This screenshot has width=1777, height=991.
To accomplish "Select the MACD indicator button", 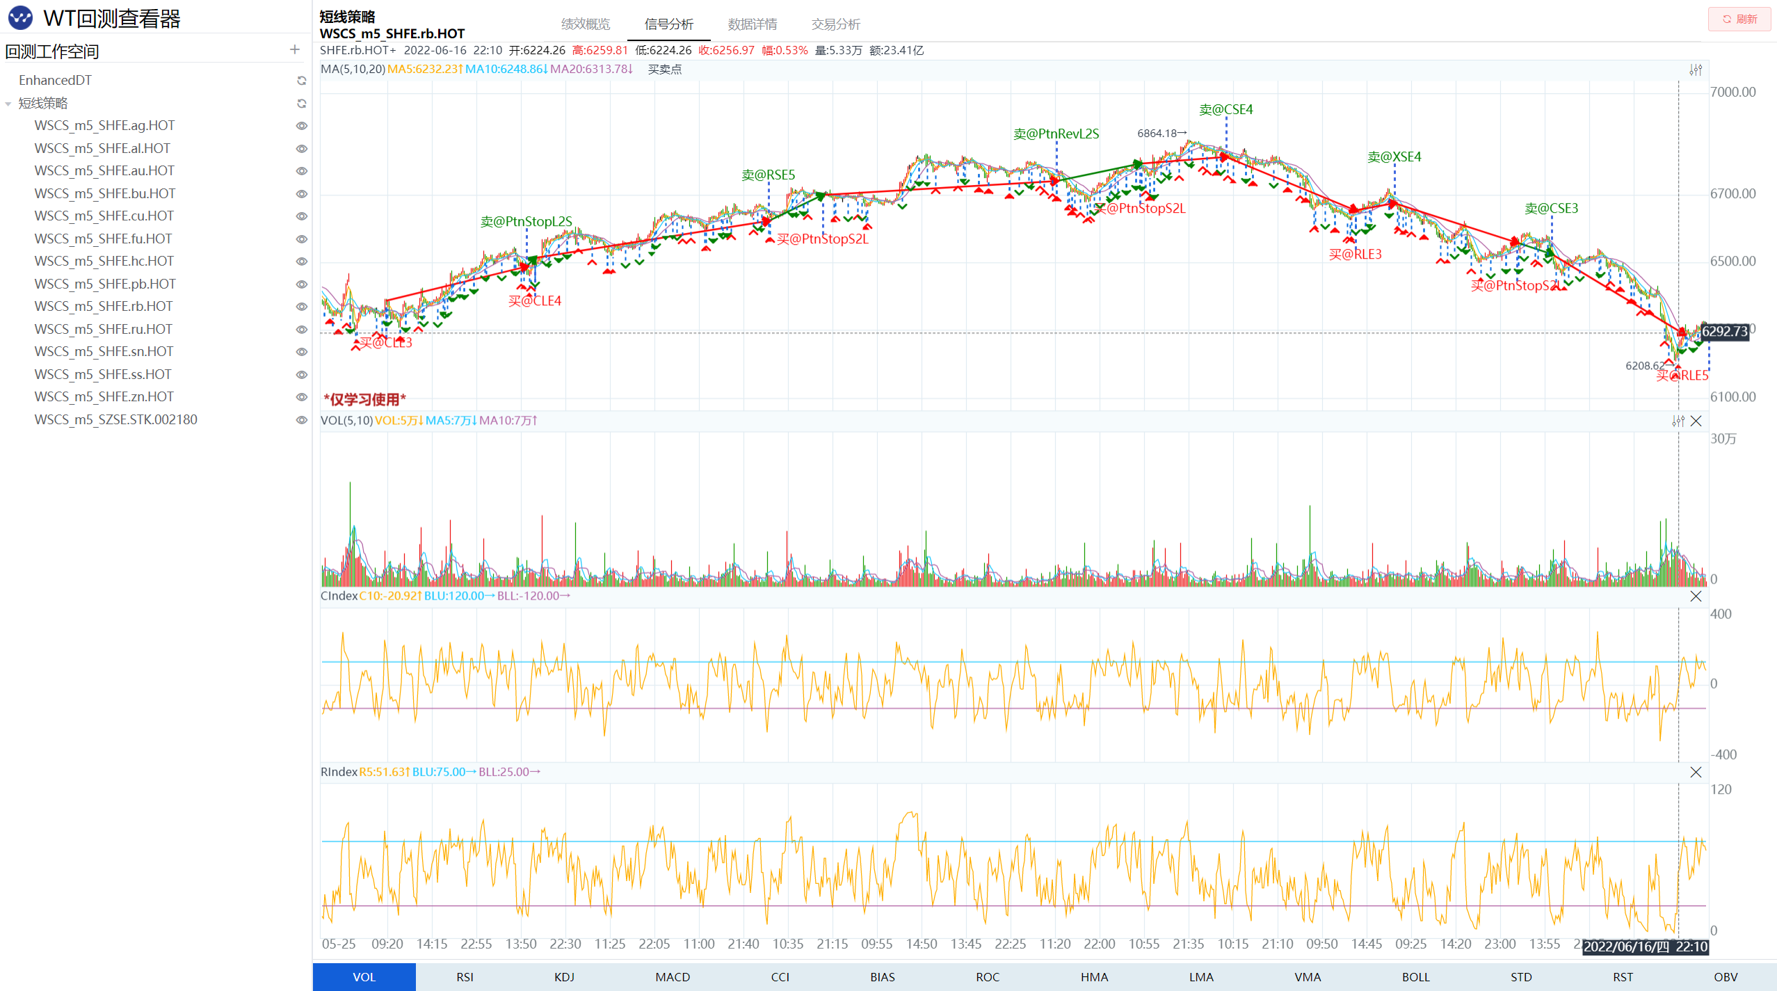I will (673, 976).
